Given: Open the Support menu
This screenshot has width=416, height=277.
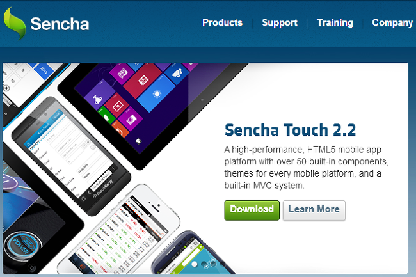Looking at the screenshot, I should [x=280, y=22].
